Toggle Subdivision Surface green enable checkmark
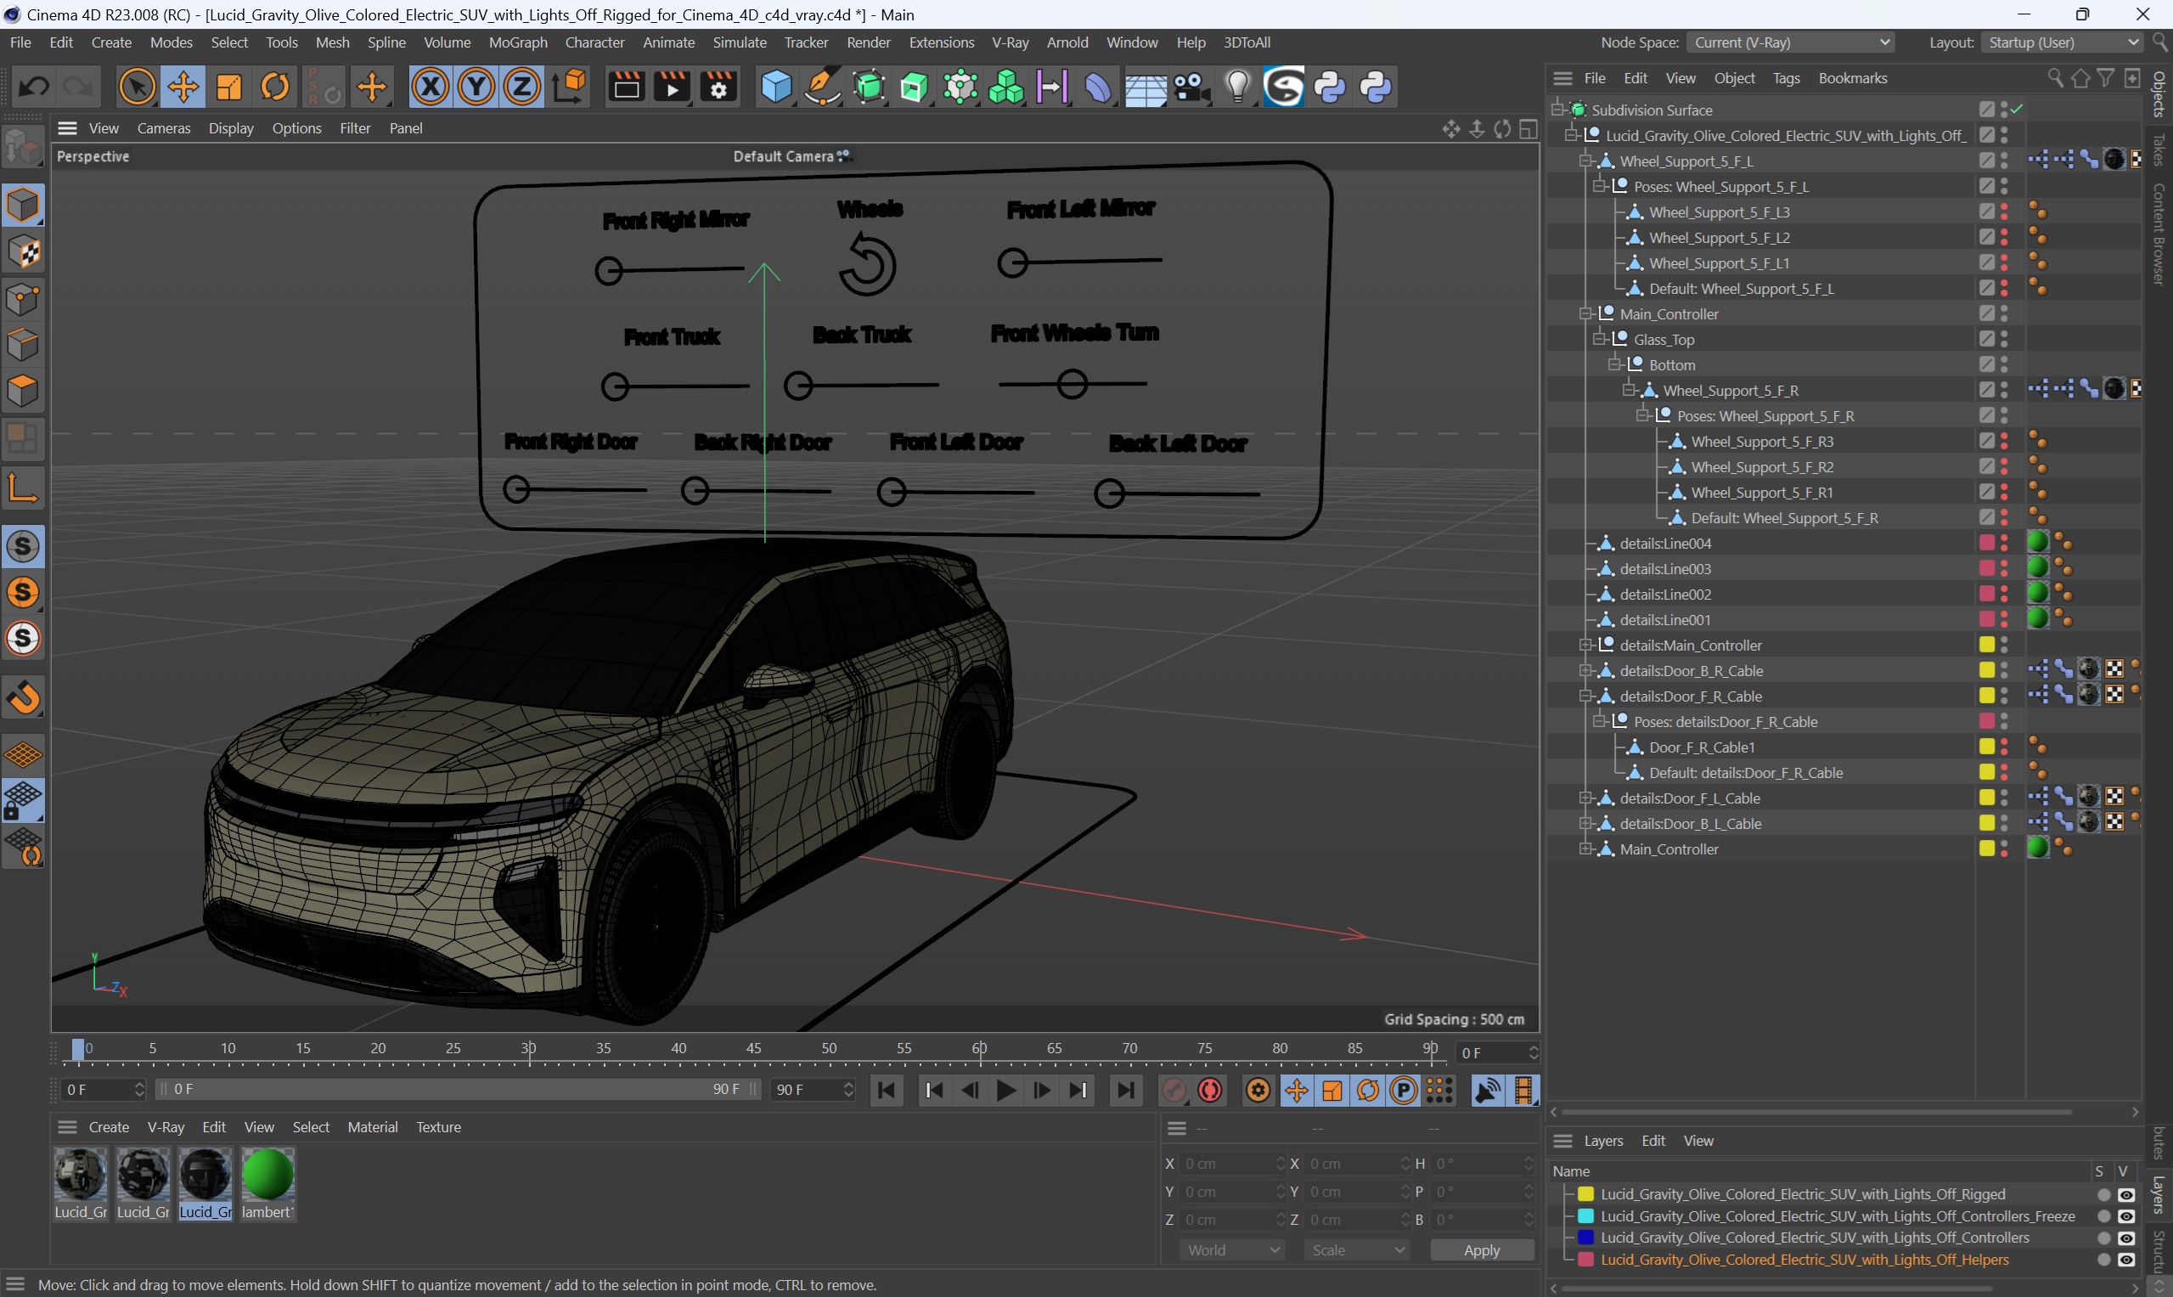Image resolution: width=2173 pixels, height=1297 pixels. point(2017,110)
